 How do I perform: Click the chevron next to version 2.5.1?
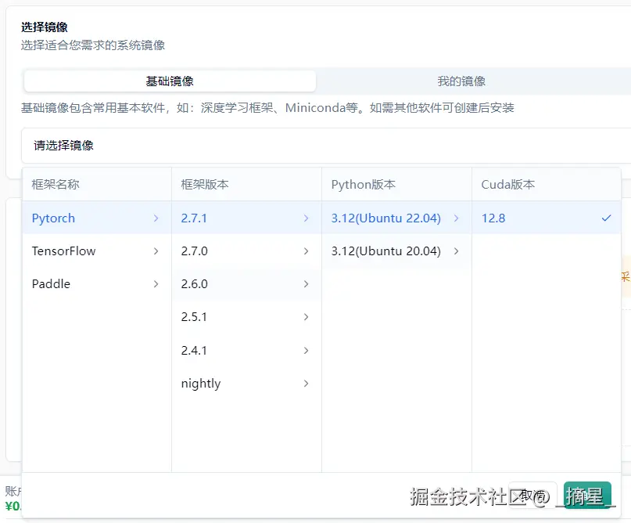[306, 317]
